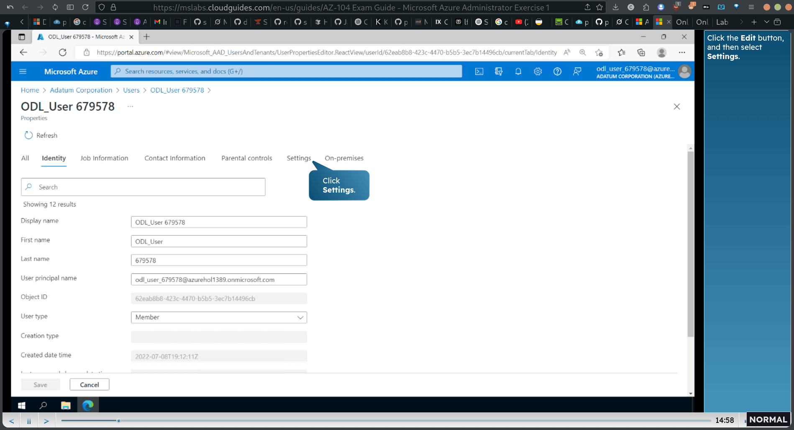Go to Adatum Corporation breadcrumb
The height and width of the screenshot is (430, 794).
click(81, 90)
